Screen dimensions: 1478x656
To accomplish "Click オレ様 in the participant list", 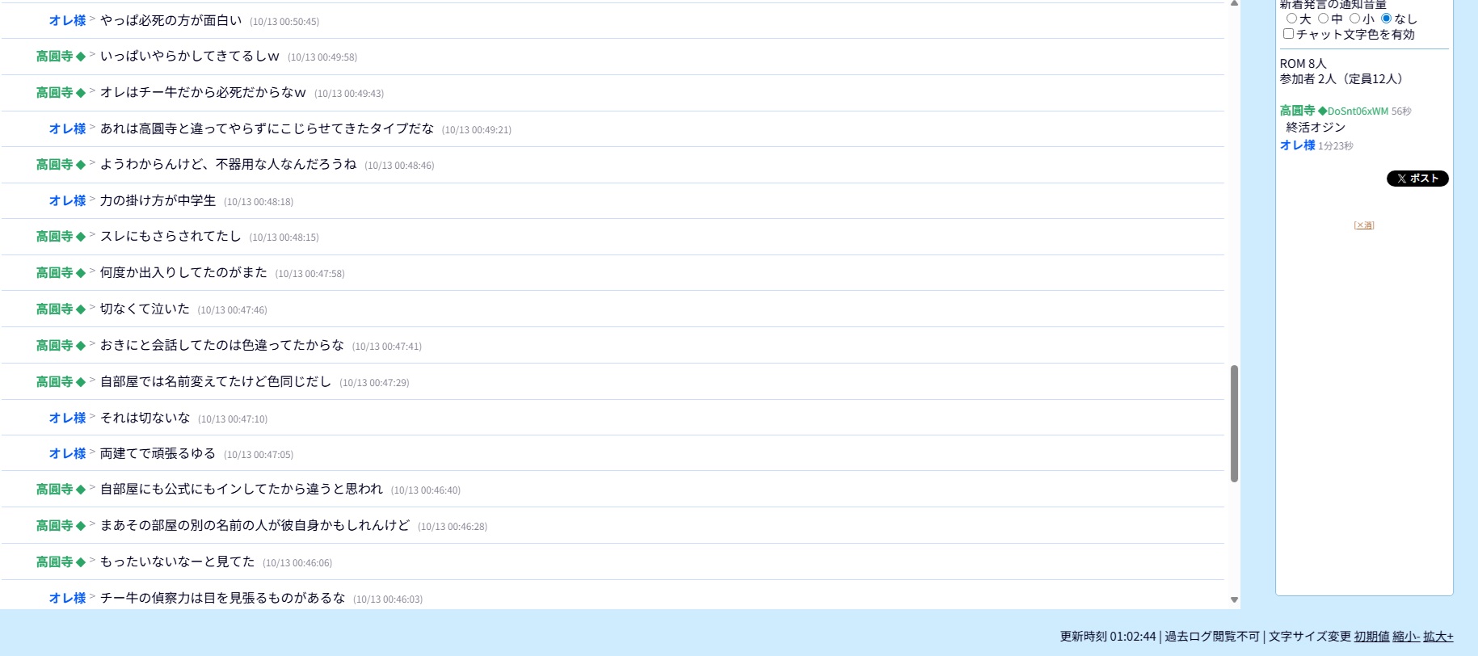I will [x=1297, y=145].
